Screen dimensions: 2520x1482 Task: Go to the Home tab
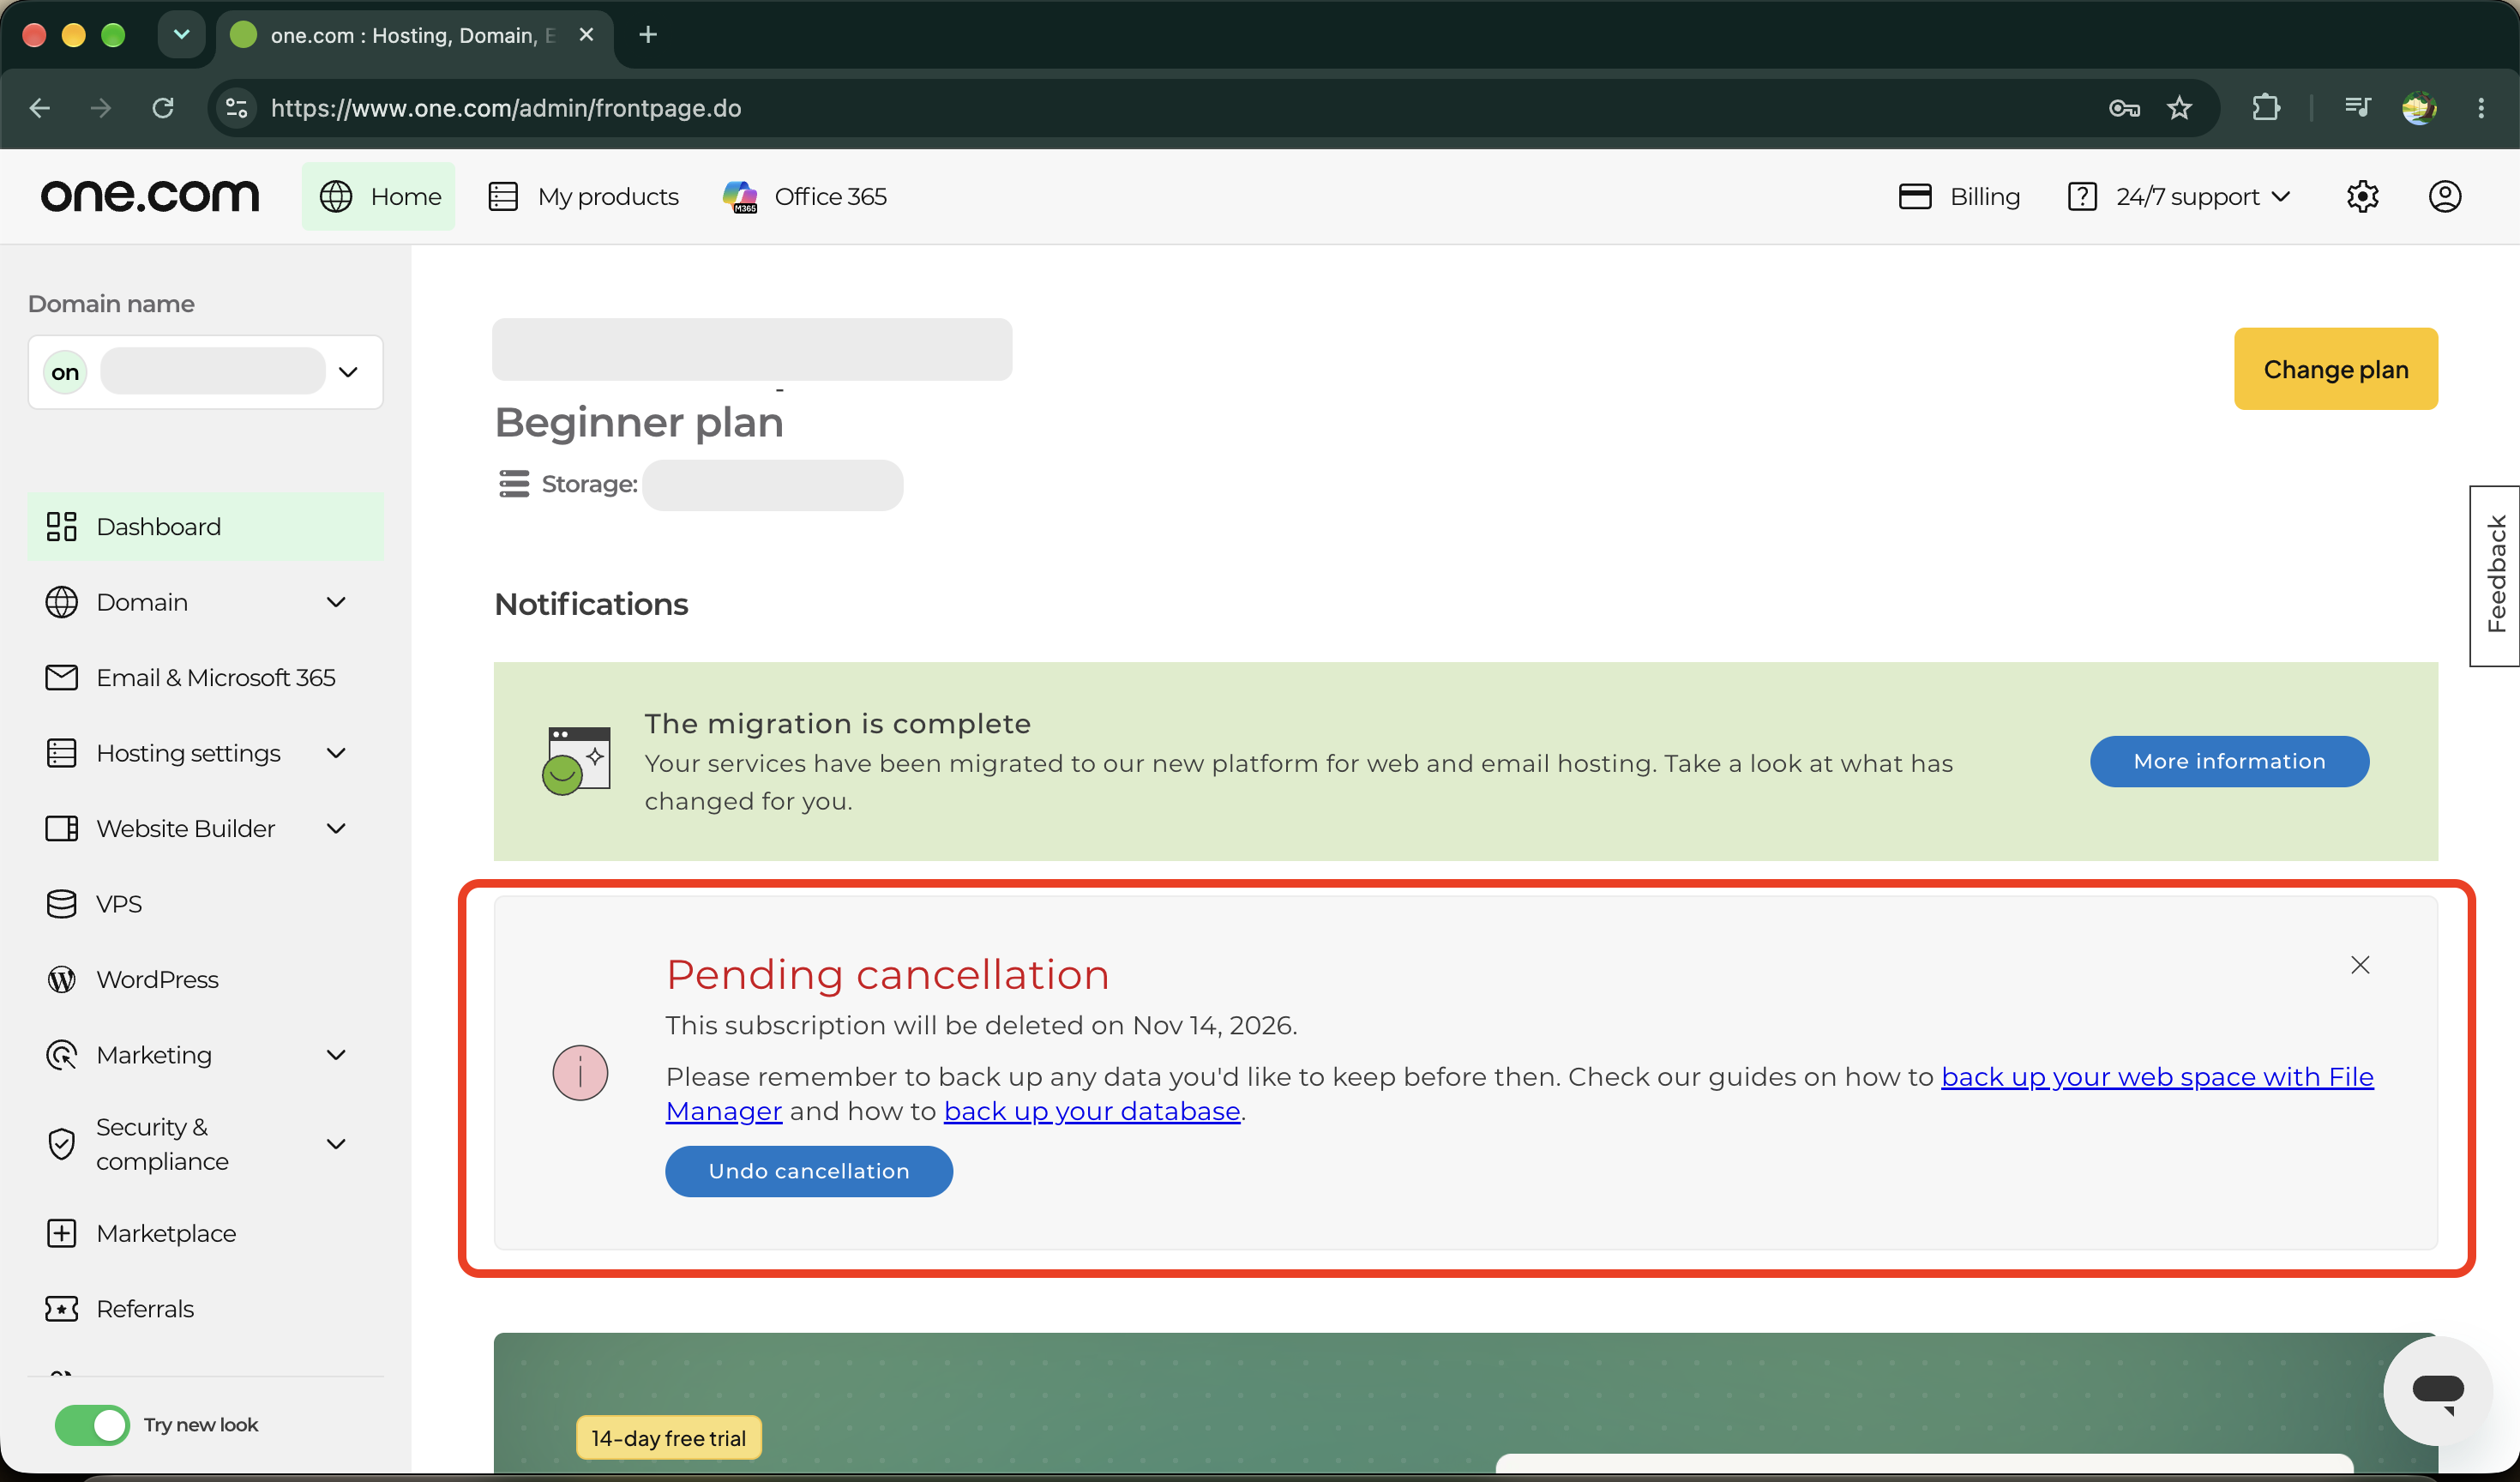click(x=379, y=196)
